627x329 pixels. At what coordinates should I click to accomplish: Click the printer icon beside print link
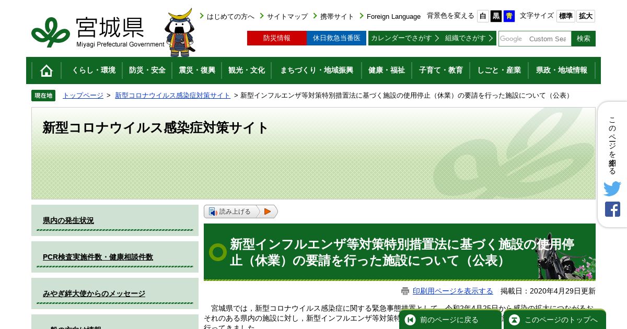[x=405, y=291]
